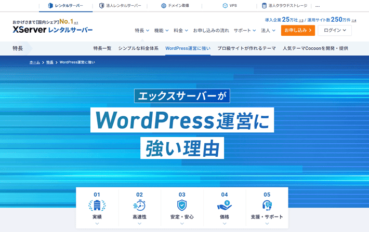369x232 pixels.
Task: Click the 法人レンタルサーバー shield icon
Action: (102, 6)
